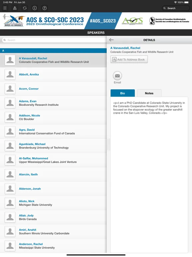Tap avatar icon beside Agro, David
The width and height of the screenshot is (192, 257).
click(10, 132)
